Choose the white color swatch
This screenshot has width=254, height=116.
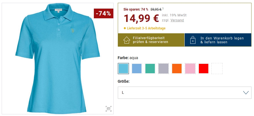(217, 69)
